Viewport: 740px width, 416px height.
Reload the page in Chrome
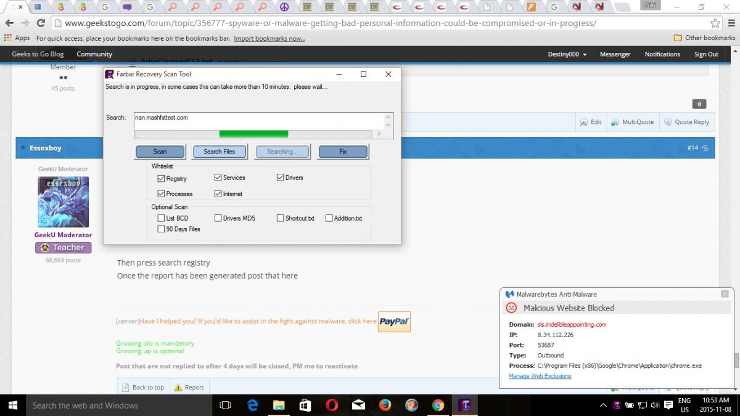click(x=41, y=23)
